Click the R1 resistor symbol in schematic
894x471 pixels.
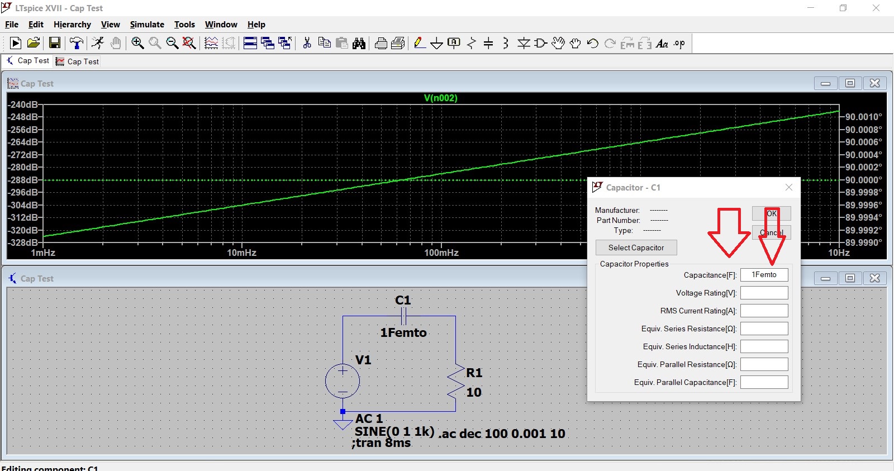point(456,382)
